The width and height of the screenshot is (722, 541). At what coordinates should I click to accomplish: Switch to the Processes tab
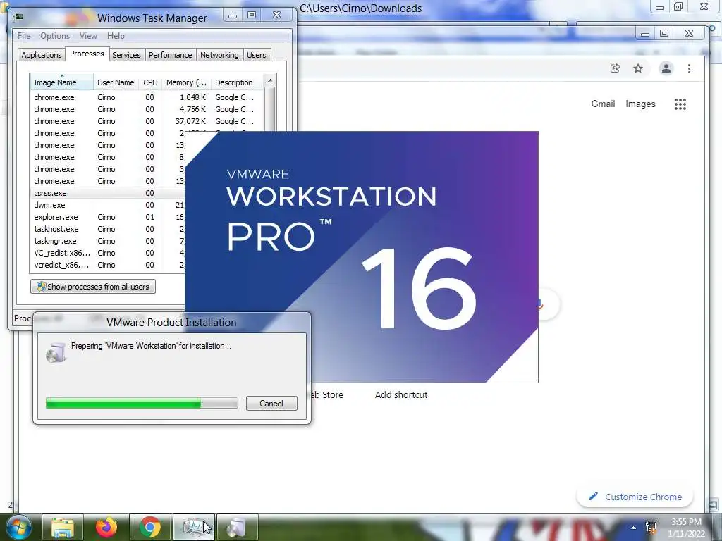coord(87,54)
